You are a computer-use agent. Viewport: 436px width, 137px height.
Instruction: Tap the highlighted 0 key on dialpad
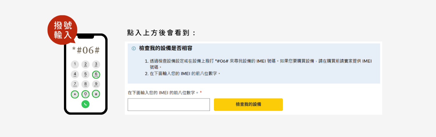pos(85,94)
